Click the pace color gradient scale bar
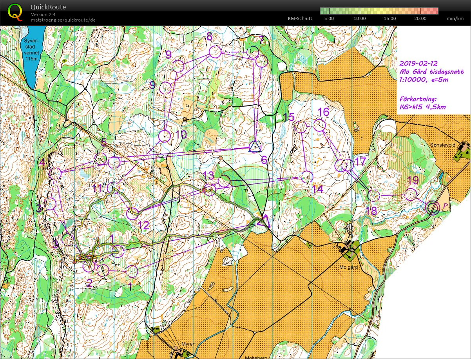The width and height of the screenshot is (471, 359). 379,11
